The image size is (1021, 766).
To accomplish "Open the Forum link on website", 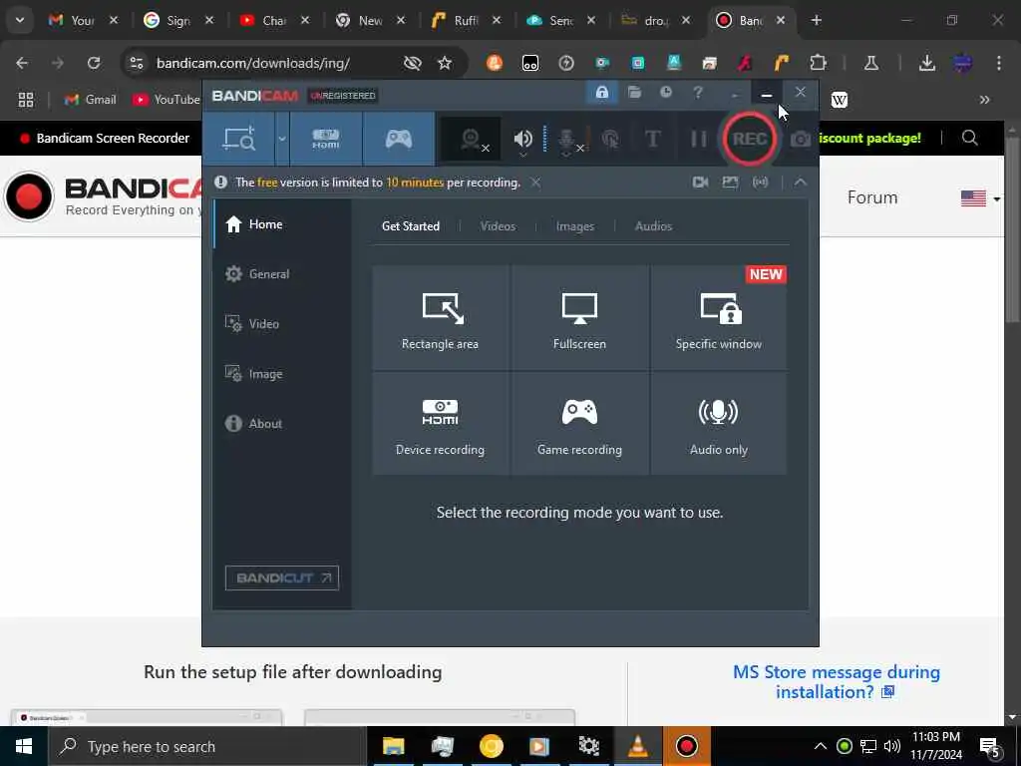I will (871, 197).
